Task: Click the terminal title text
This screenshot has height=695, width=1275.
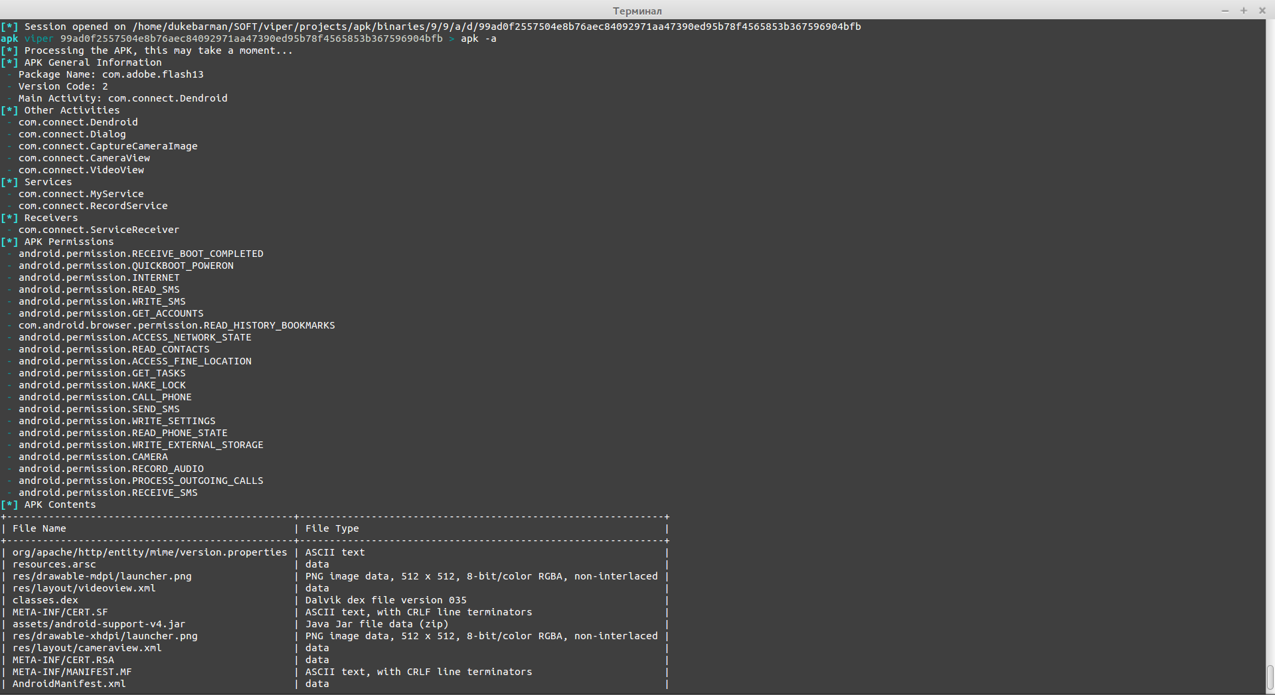Action: [637, 11]
